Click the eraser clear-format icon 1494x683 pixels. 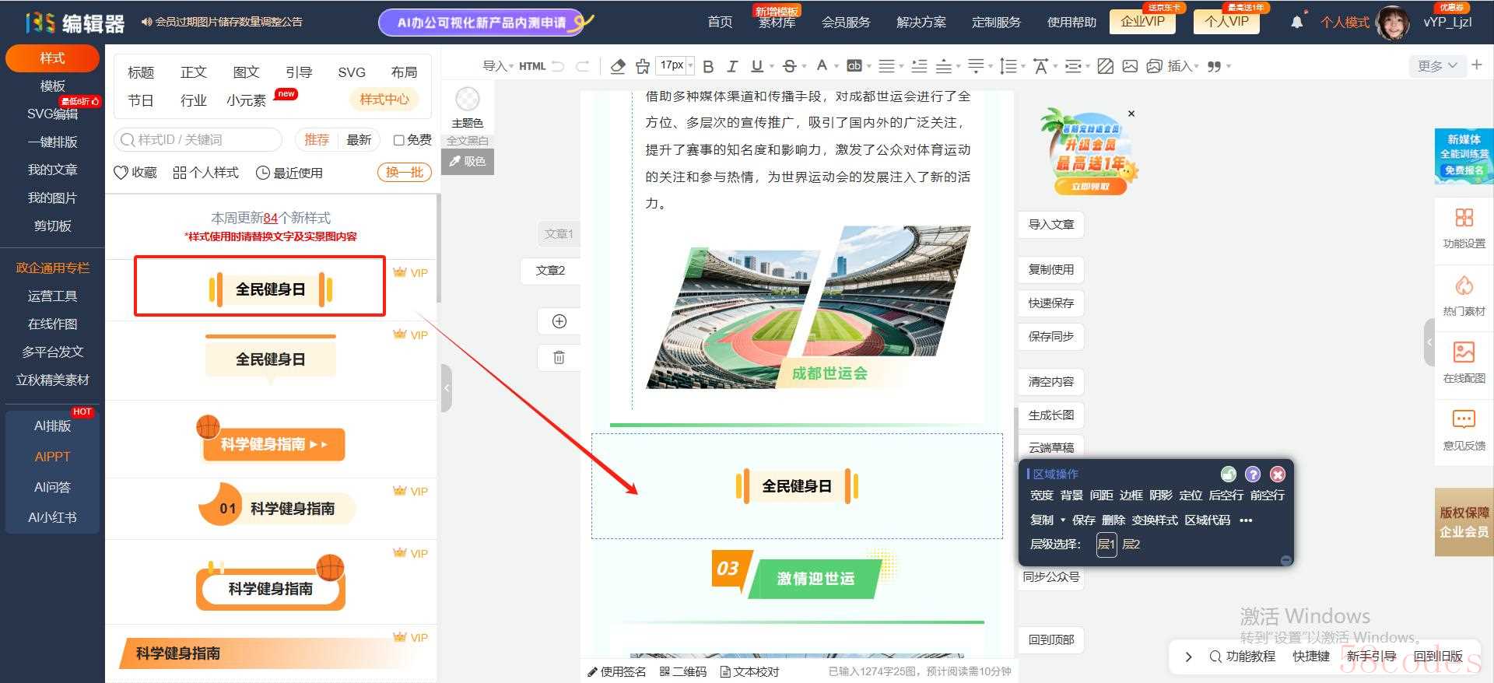point(618,66)
